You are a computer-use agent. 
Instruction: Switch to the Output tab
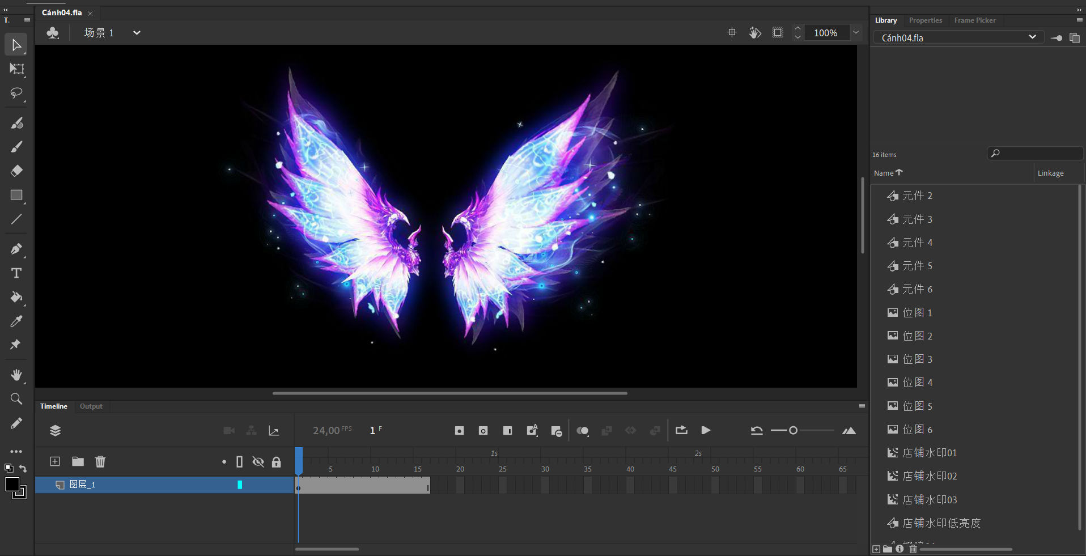point(91,406)
